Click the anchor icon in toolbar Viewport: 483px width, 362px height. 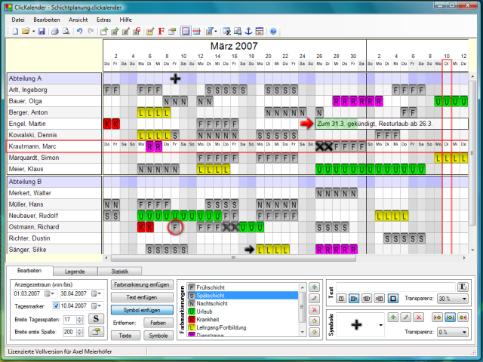[248, 32]
